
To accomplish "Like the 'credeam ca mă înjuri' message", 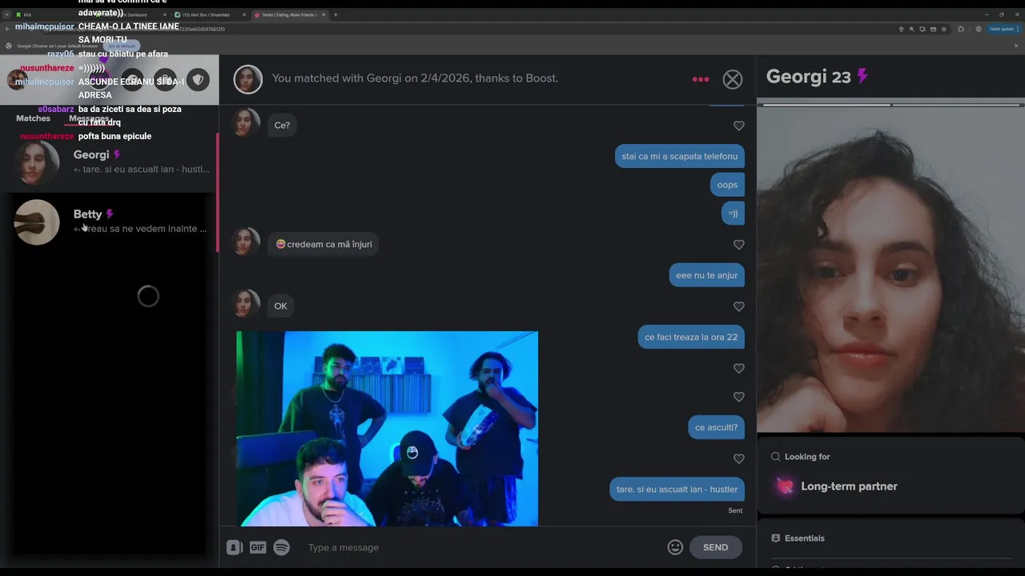I will tap(739, 245).
